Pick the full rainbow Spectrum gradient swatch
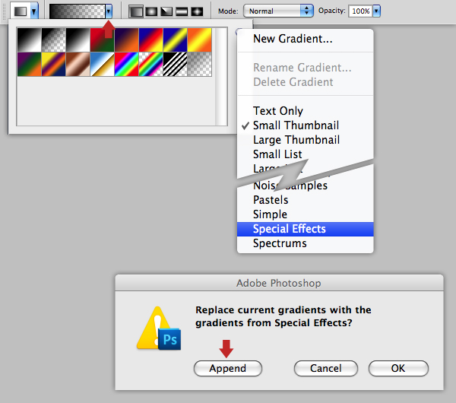 click(126, 65)
